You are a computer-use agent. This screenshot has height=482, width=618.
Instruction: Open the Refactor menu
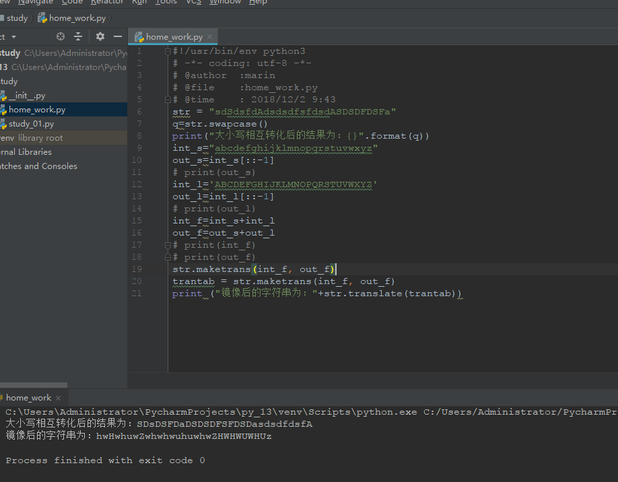(107, 2)
